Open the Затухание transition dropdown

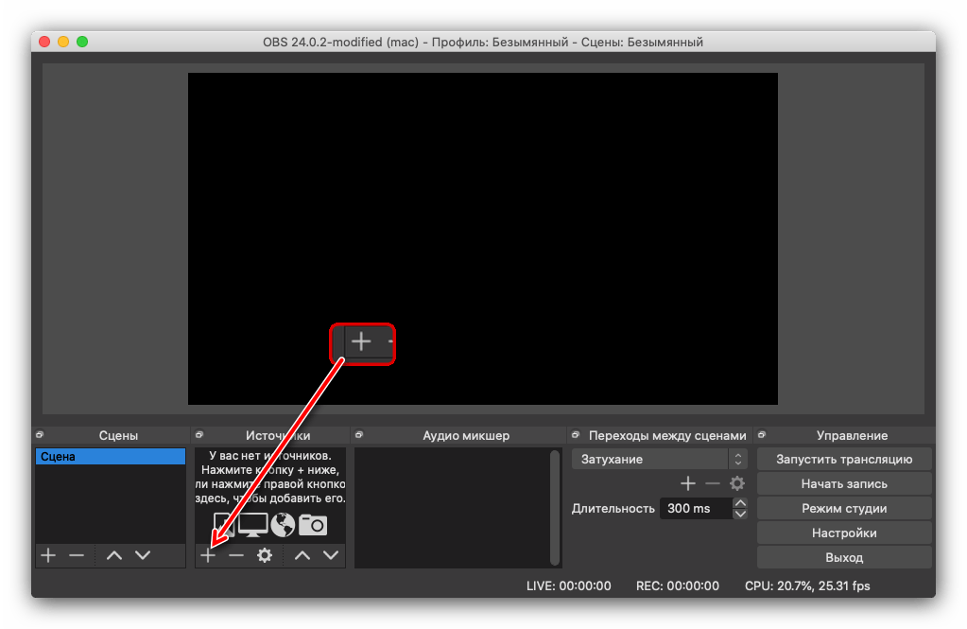pyautogui.click(x=659, y=460)
